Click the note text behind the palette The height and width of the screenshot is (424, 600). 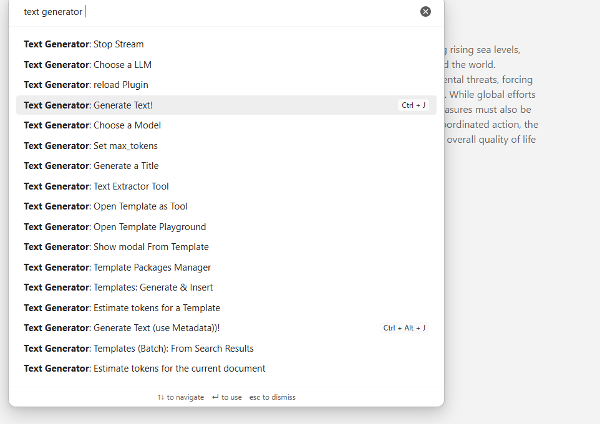pyautogui.click(x=493, y=110)
